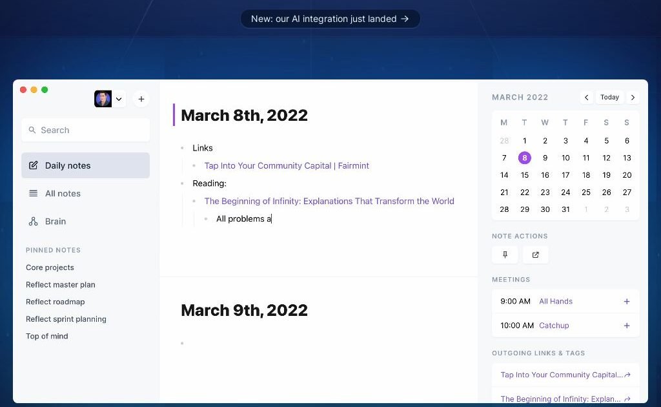
Task: Add All Hands meeting with plus icon
Action: (x=626, y=301)
